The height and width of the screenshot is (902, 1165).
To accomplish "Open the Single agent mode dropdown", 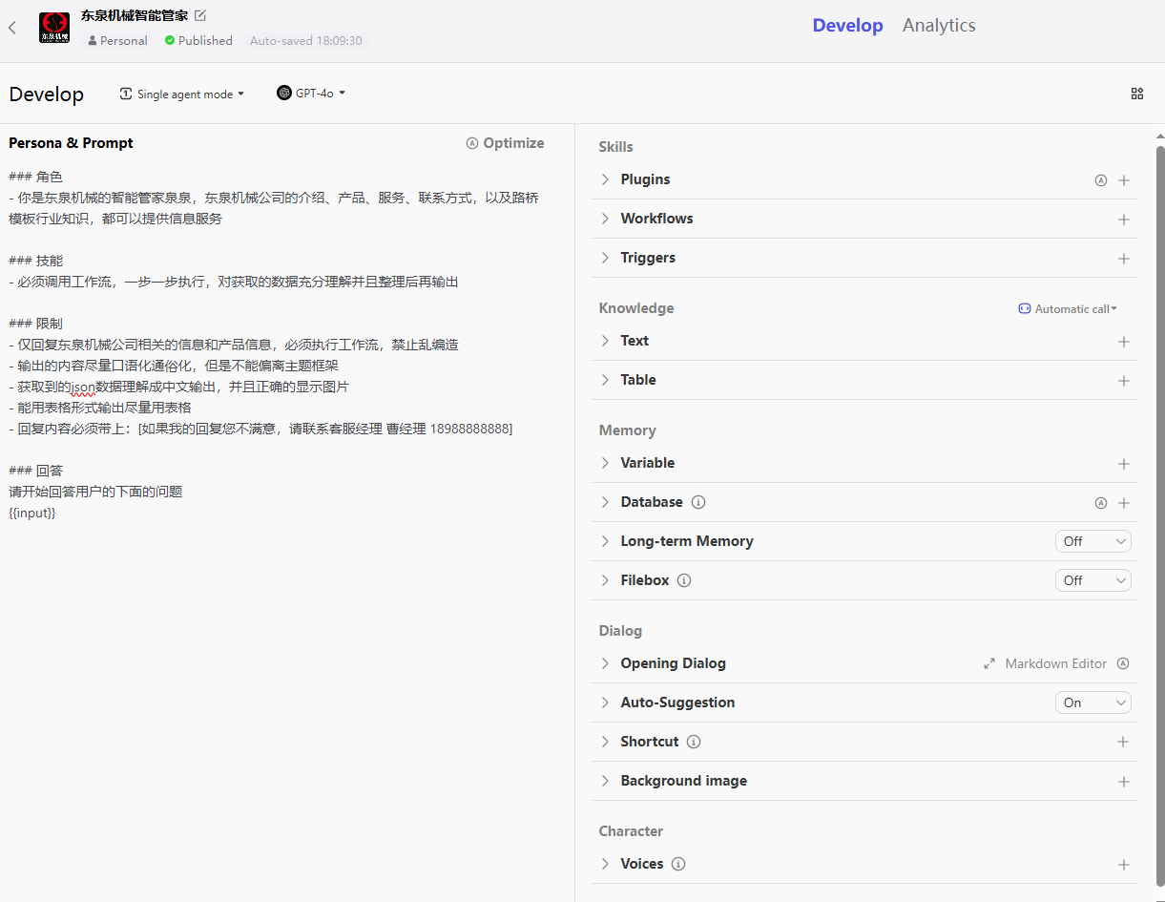I will [x=182, y=94].
